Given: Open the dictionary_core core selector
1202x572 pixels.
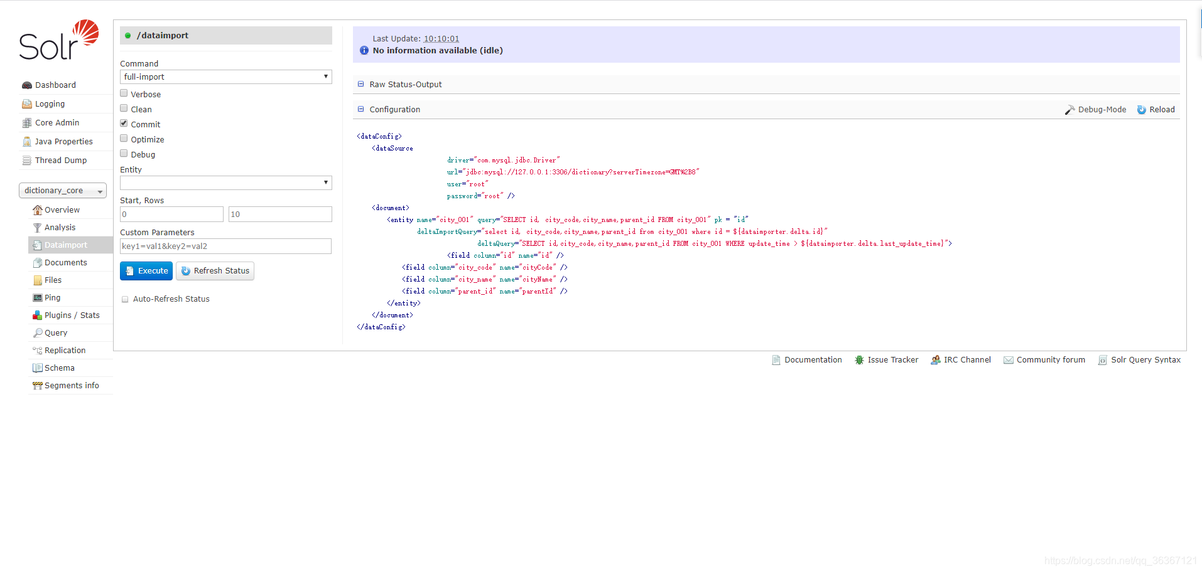Looking at the screenshot, I should [x=63, y=191].
